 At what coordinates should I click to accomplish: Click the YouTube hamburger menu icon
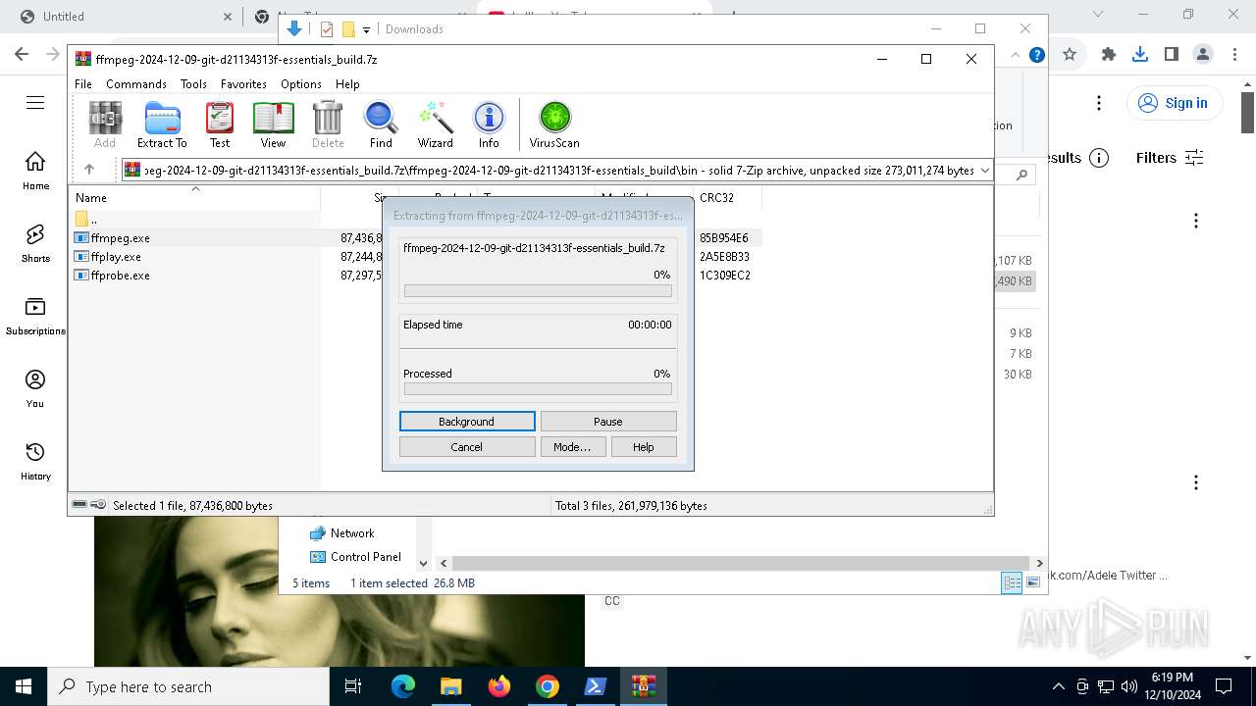[35, 102]
